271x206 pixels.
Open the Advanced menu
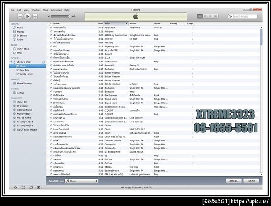pos(56,10)
